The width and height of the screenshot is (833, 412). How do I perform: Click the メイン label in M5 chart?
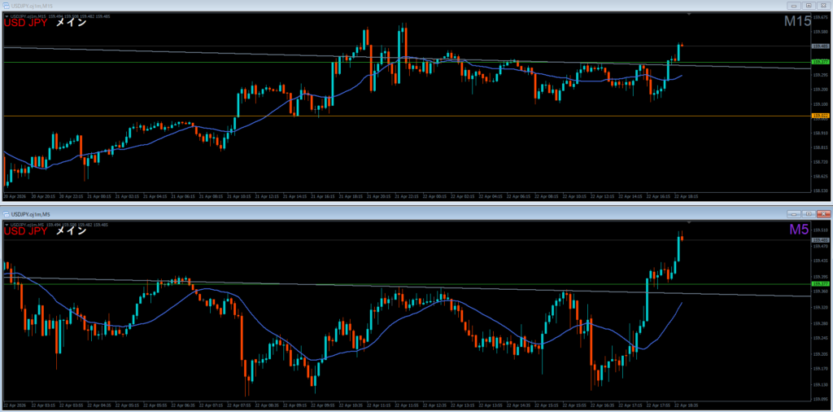point(72,231)
